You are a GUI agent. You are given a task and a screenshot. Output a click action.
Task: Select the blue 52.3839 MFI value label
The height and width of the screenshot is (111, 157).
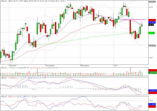click(152, 104)
